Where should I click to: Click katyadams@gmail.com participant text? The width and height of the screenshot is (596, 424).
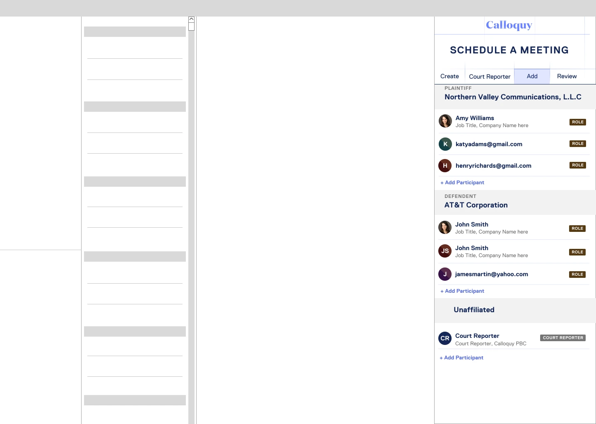pos(489,144)
